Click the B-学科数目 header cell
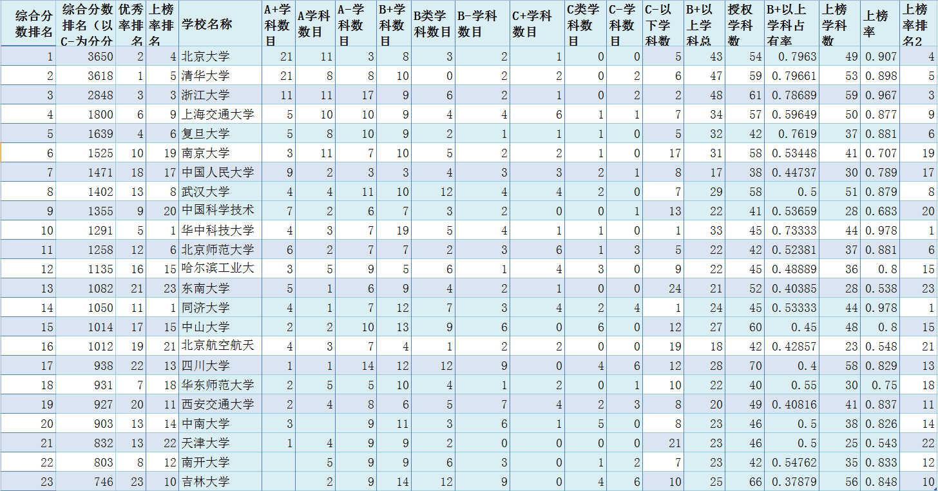The height and width of the screenshot is (491, 938). point(482,23)
